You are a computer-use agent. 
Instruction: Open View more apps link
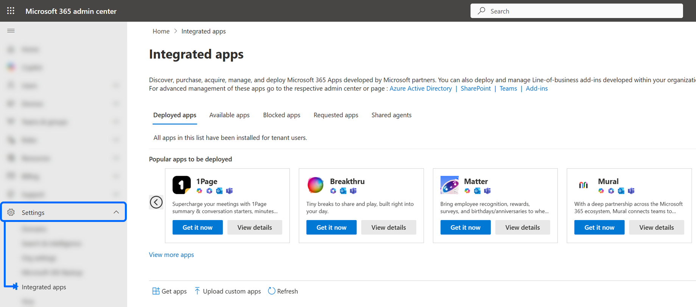[x=171, y=255]
